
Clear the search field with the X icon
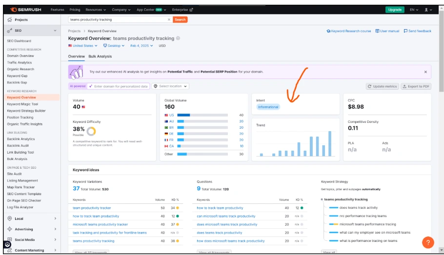click(x=169, y=20)
